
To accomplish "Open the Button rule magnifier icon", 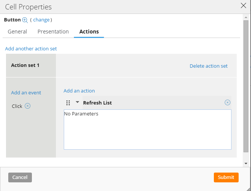I will click(x=25, y=20).
